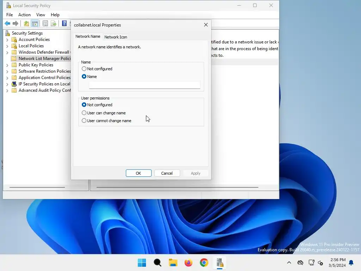Select the Account Policies tree label
The width and height of the screenshot is (361, 271).
[x=34, y=40]
